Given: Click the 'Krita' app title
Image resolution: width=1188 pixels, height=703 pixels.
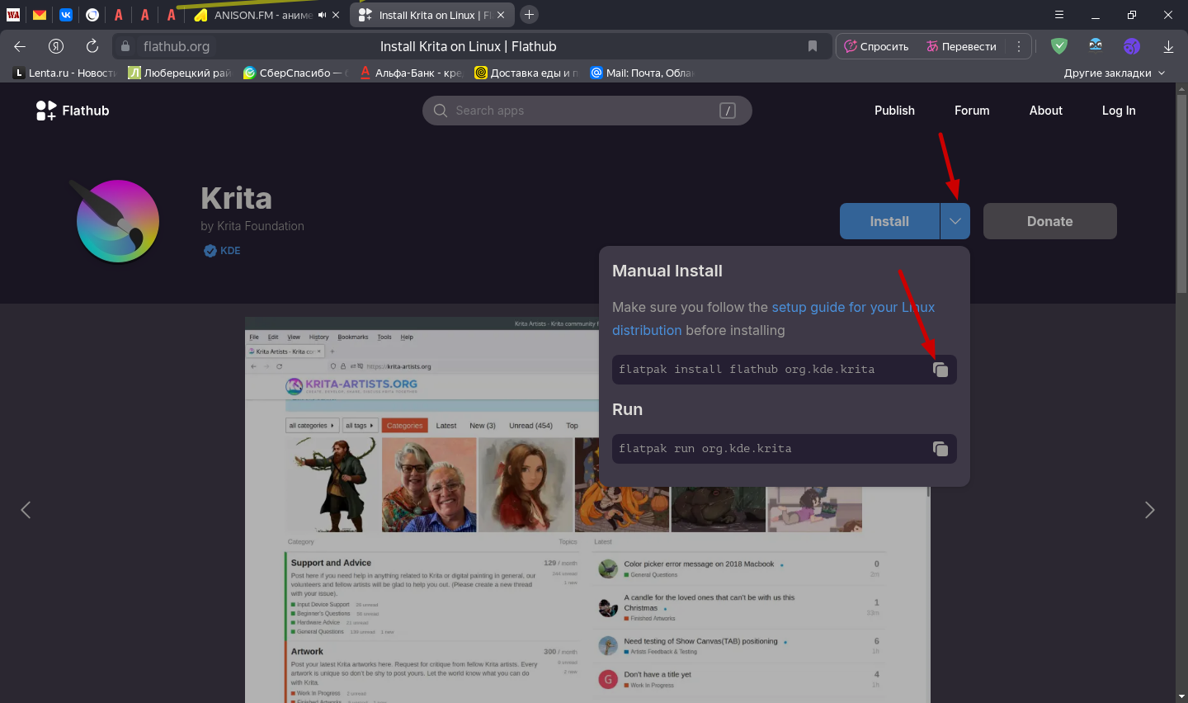Looking at the screenshot, I should (x=236, y=199).
